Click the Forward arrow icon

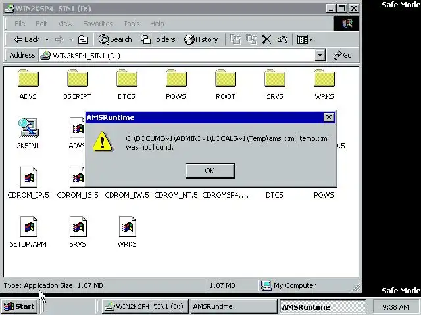(x=59, y=39)
